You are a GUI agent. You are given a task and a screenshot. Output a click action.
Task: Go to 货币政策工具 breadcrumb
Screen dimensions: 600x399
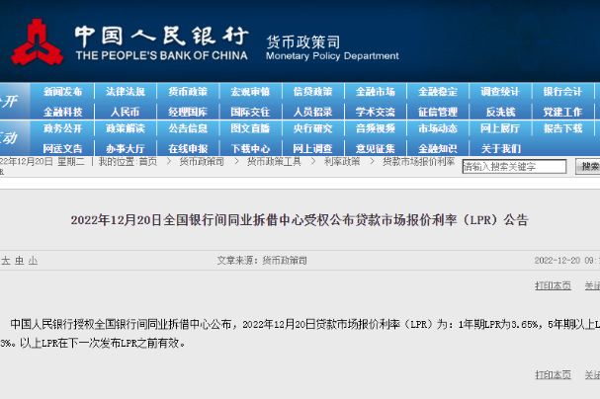(274, 161)
